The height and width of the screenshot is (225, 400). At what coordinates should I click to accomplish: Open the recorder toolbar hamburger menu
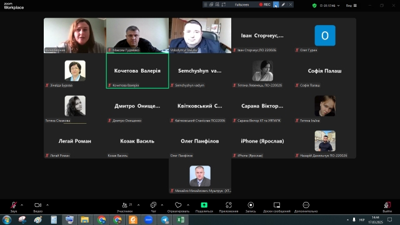point(206,4)
